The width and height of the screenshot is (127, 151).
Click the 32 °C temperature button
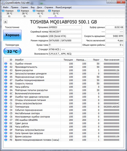(12, 51)
